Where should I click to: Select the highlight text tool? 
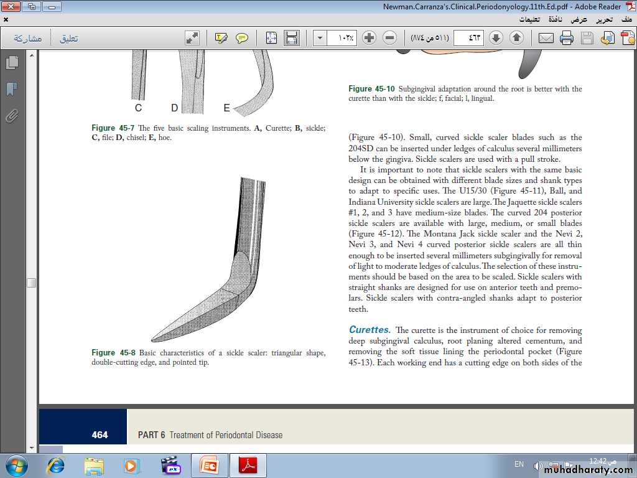[221, 38]
